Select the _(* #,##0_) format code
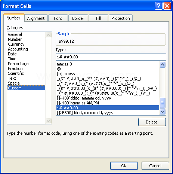This screenshot has width=173, height=174. pos(108,83)
